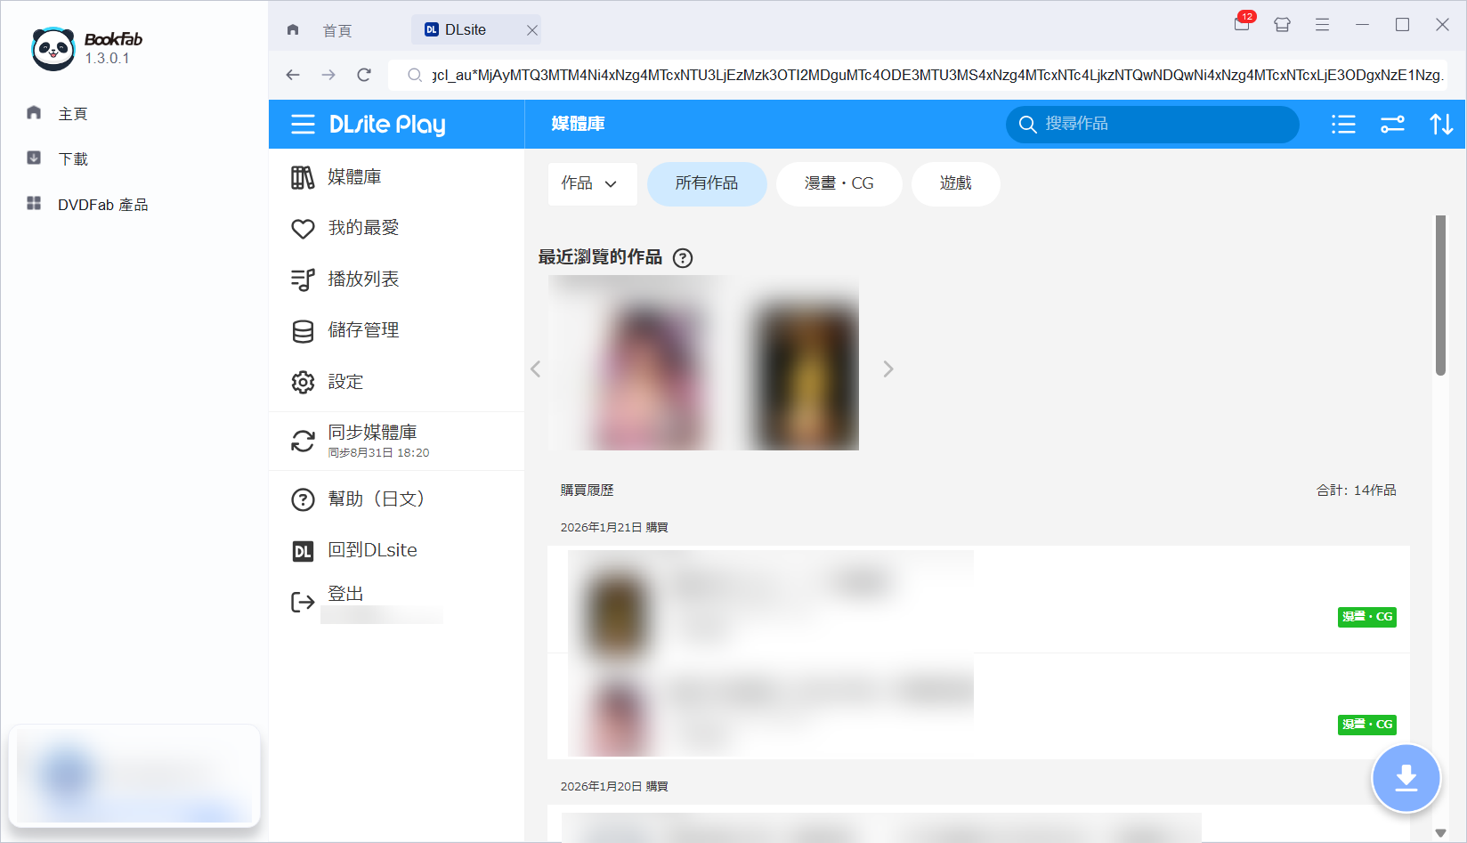Click the BookFab panda logo
Viewport: 1467px width, 843px height.
[53, 49]
